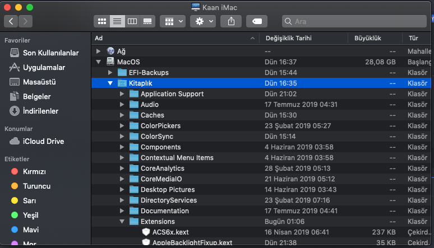This screenshot has height=248, width=434.
Task: Open the group-by arrangement dropdown
Action: [x=172, y=21]
